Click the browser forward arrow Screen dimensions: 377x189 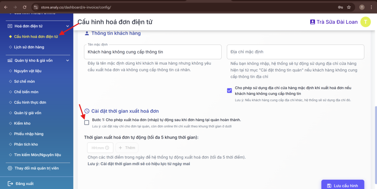pyautogui.click(x=15, y=7)
